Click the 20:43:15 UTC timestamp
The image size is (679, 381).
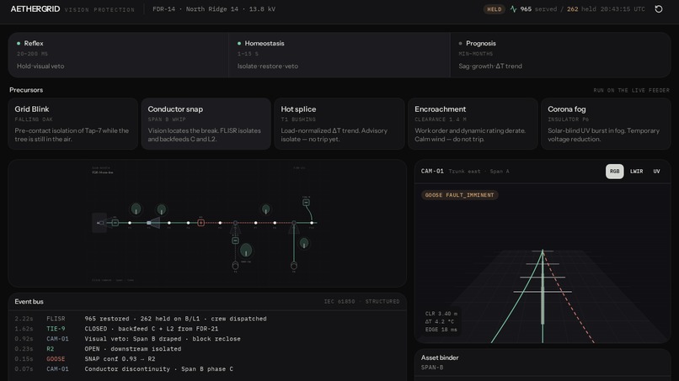click(x=623, y=9)
